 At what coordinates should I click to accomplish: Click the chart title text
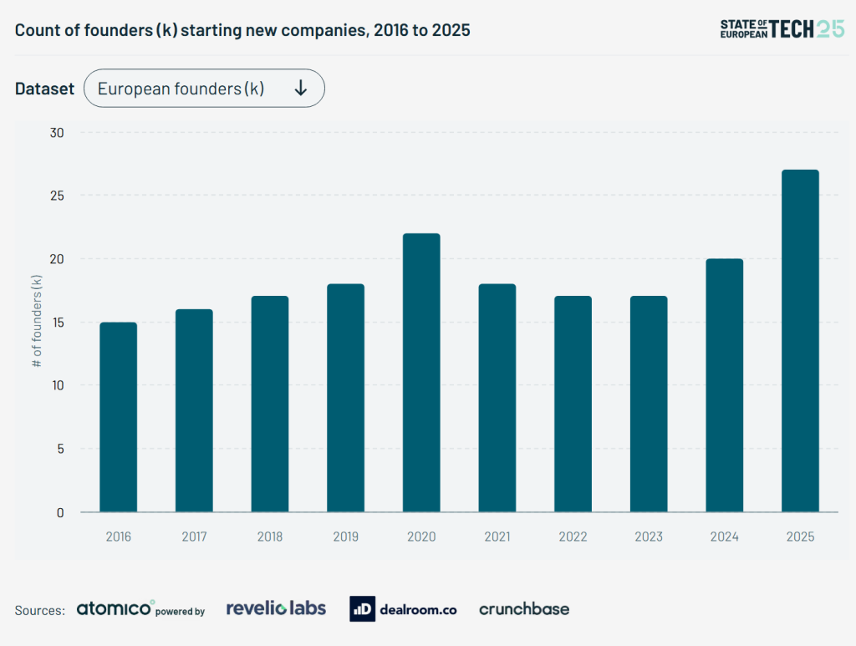(x=242, y=30)
